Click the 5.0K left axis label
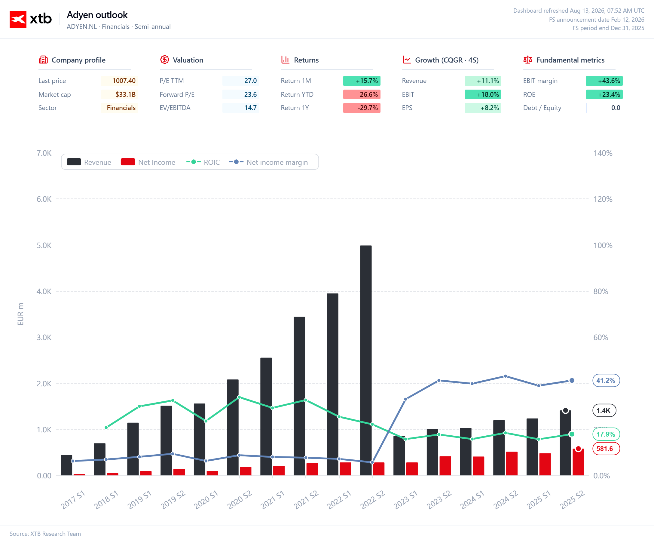 pos(44,245)
